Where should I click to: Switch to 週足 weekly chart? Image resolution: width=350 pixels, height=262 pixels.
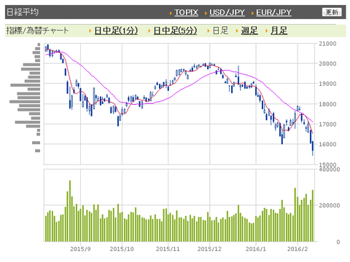click(x=249, y=31)
